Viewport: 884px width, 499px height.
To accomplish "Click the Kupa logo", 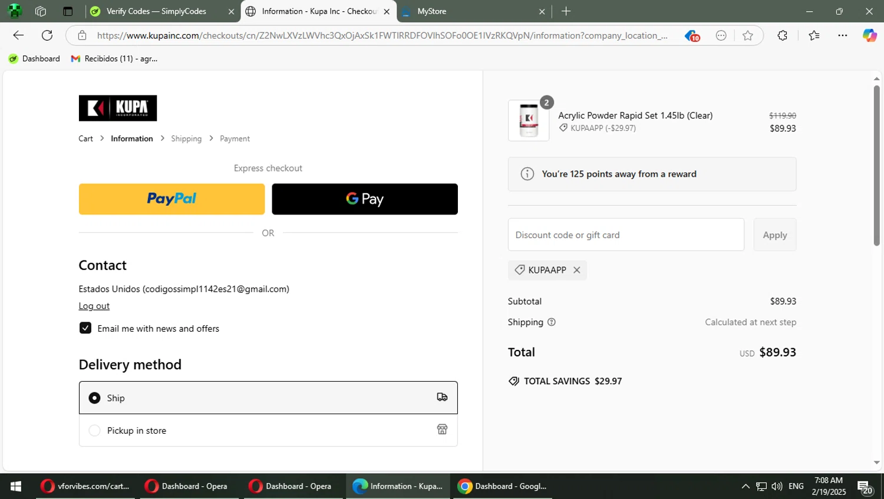I will [x=118, y=108].
